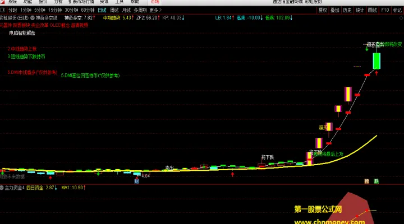Click the large green candlestick at top

[377, 61]
